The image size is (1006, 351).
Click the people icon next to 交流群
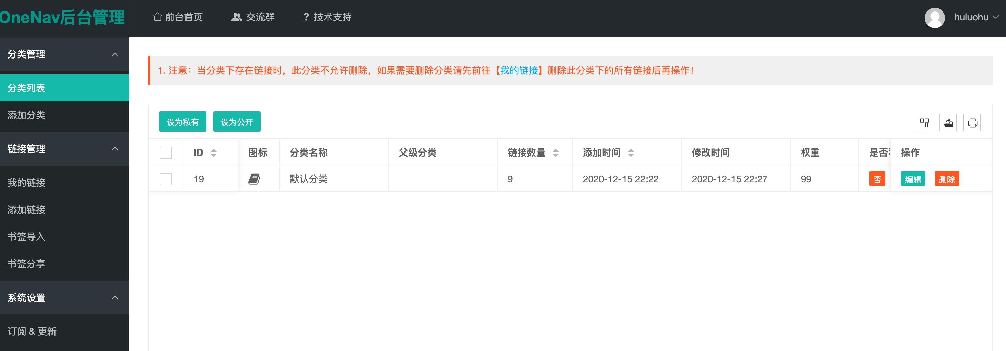click(236, 16)
